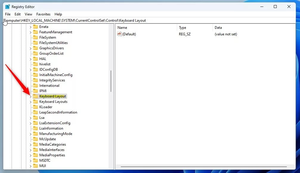Expand the GraphicsDrivers key chevron
This screenshot has height=173, width=300.
31,48
